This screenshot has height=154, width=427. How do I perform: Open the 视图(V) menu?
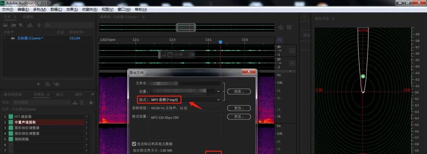[107, 9]
